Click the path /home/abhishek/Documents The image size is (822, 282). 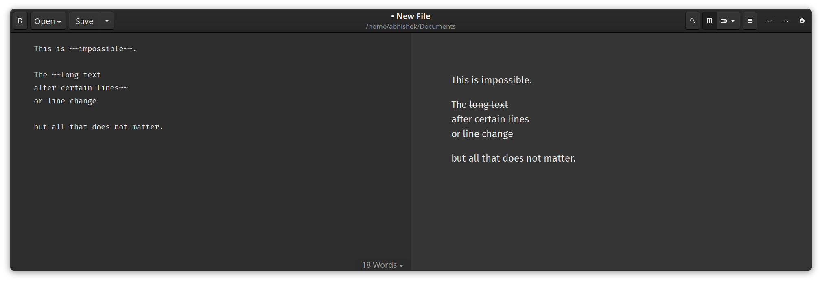pyautogui.click(x=411, y=26)
